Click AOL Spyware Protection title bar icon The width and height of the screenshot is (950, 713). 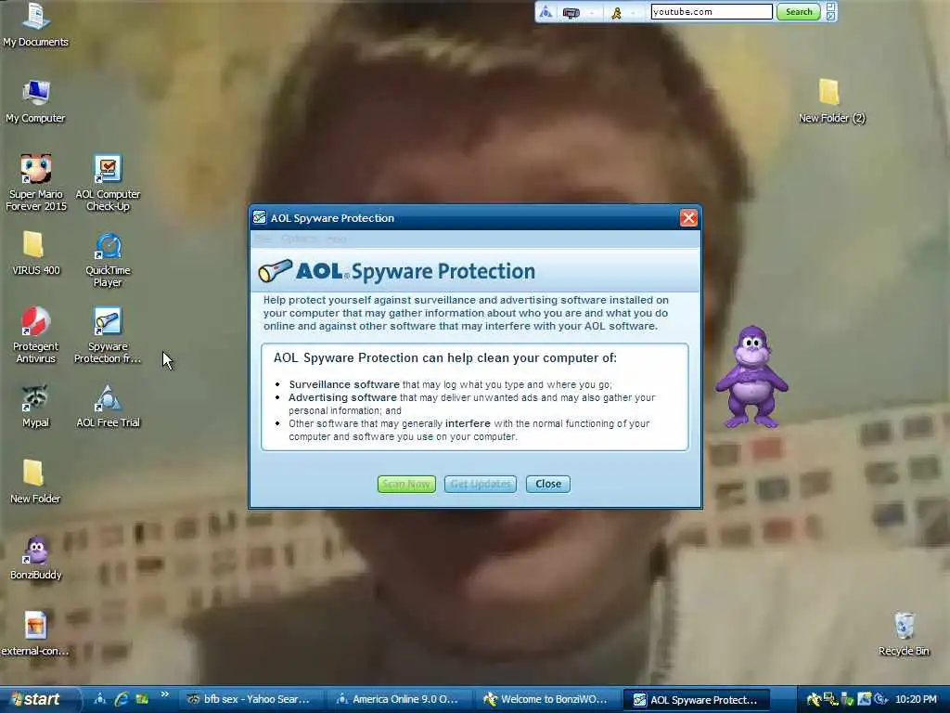pyautogui.click(x=260, y=217)
